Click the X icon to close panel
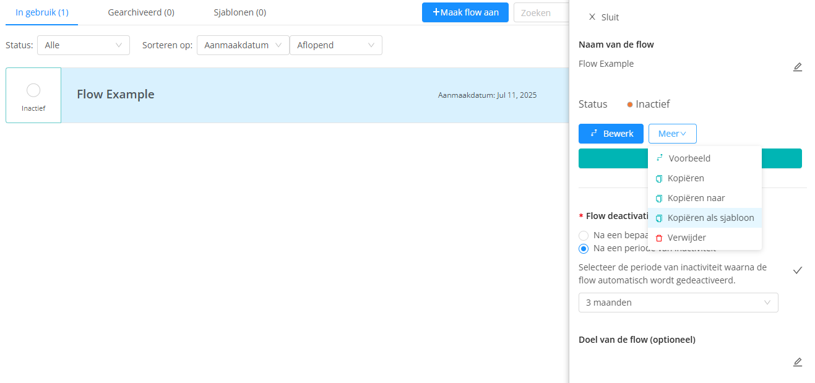Viewport: 815px width, 383px height. click(x=592, y=17)
